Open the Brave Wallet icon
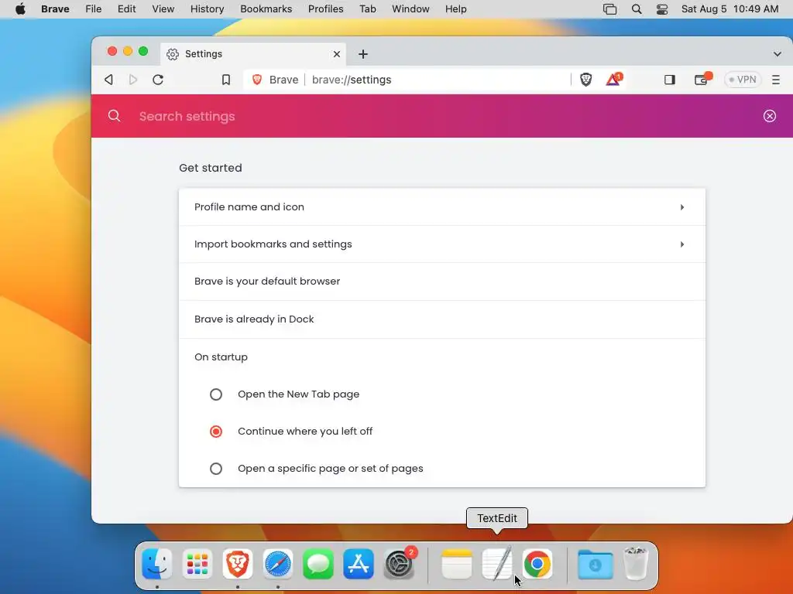 pyautogui.click(x=702, y=80)
